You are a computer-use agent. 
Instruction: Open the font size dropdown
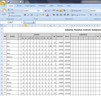click(43, 11)
